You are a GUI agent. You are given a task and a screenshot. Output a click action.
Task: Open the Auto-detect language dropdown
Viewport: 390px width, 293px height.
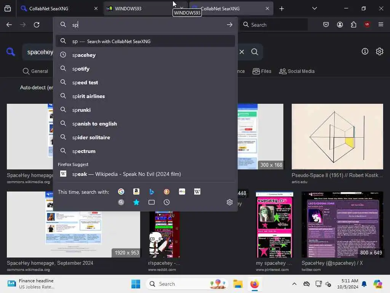pos(36,88)
